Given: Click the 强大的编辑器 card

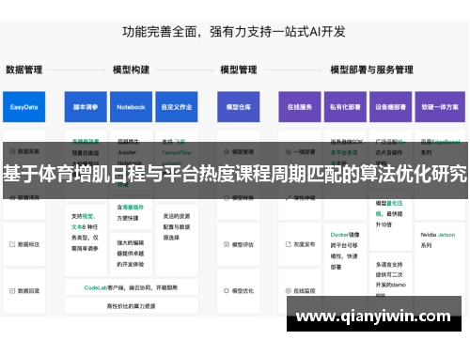Looking at the screenshot, I should click(131, 254).
